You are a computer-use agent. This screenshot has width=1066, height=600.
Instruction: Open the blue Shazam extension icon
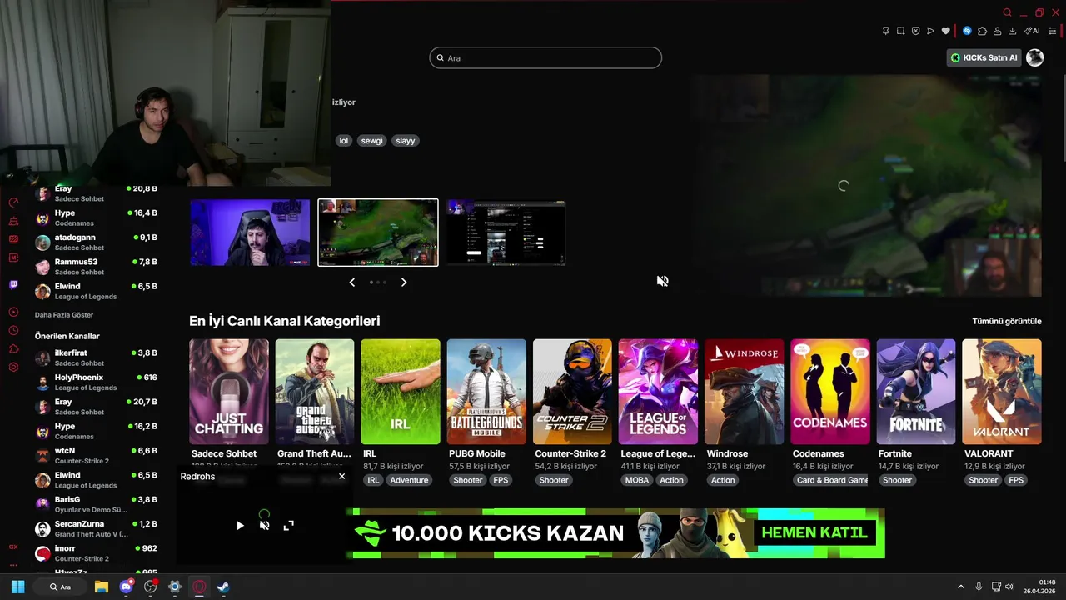pos(967,31)
